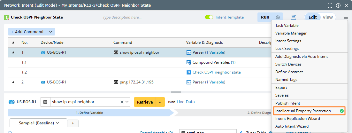Open the Live Data link
The image size is (352, 133).
point(186,102)
